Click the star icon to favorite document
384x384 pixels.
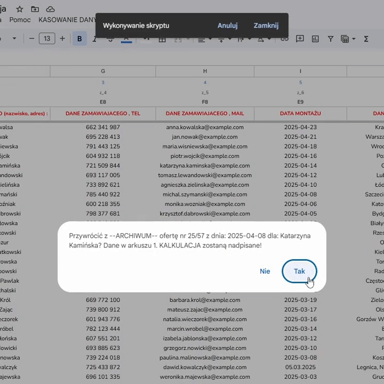click(x=20, y=9)
